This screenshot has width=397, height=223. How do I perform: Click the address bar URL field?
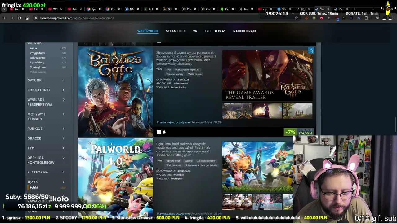point(164,18)
